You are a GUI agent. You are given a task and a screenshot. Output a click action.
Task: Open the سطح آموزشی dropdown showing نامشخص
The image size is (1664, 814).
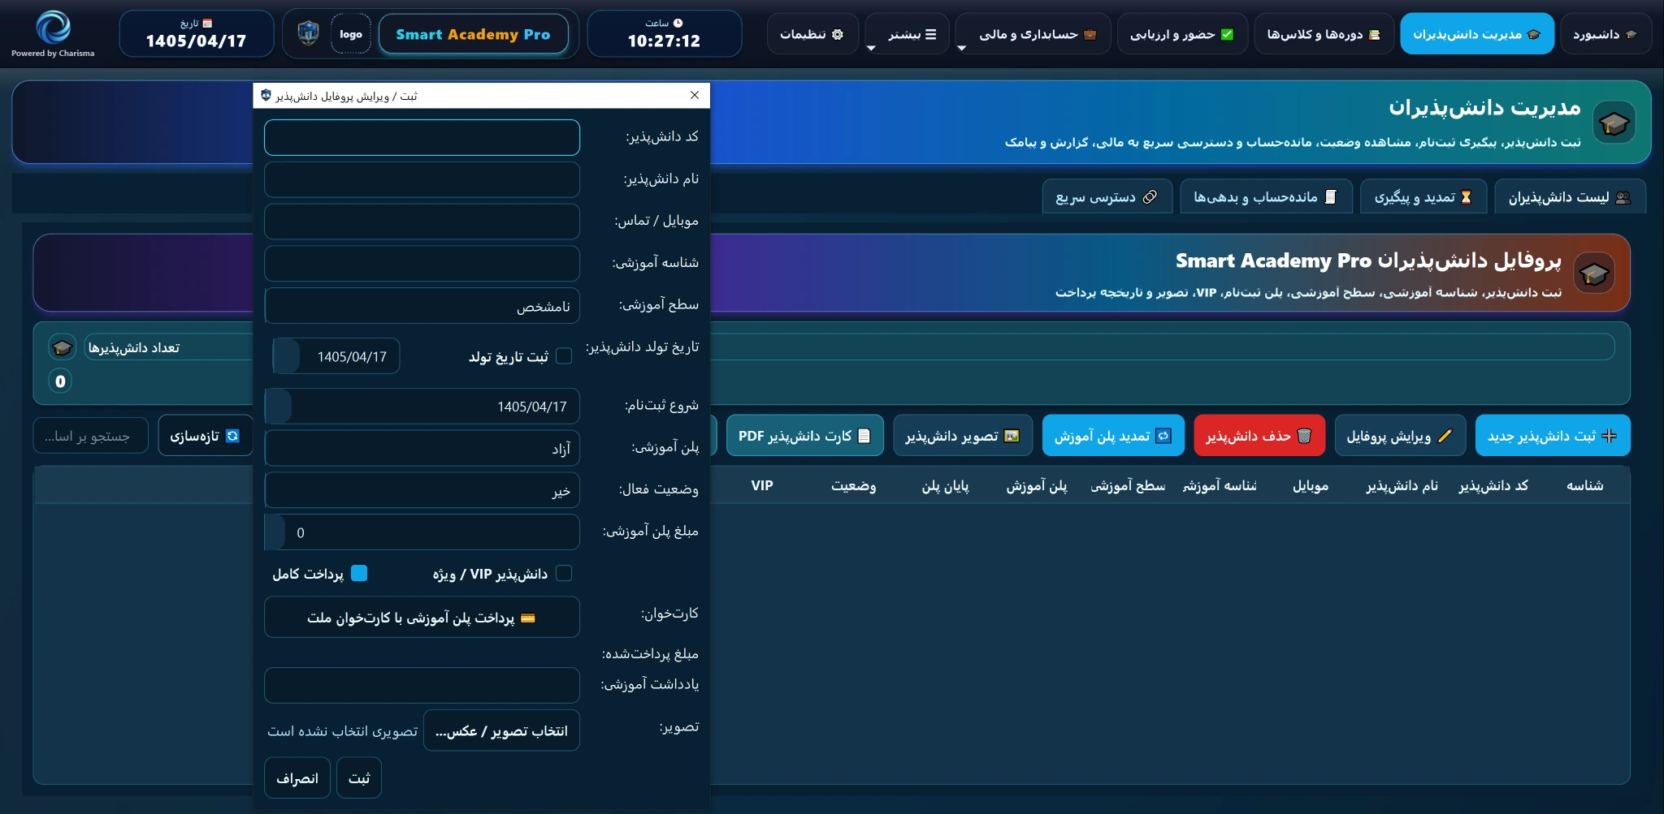pos(422,306)
